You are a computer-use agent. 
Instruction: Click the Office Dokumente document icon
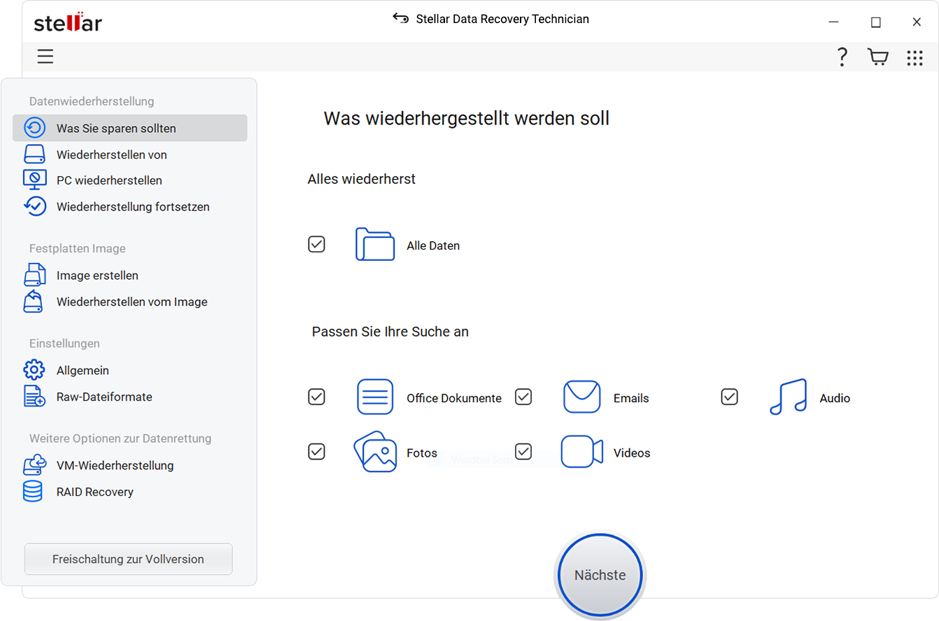(x=376, y=397)
